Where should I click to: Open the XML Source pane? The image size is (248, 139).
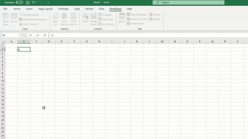[x=122, y=18]
